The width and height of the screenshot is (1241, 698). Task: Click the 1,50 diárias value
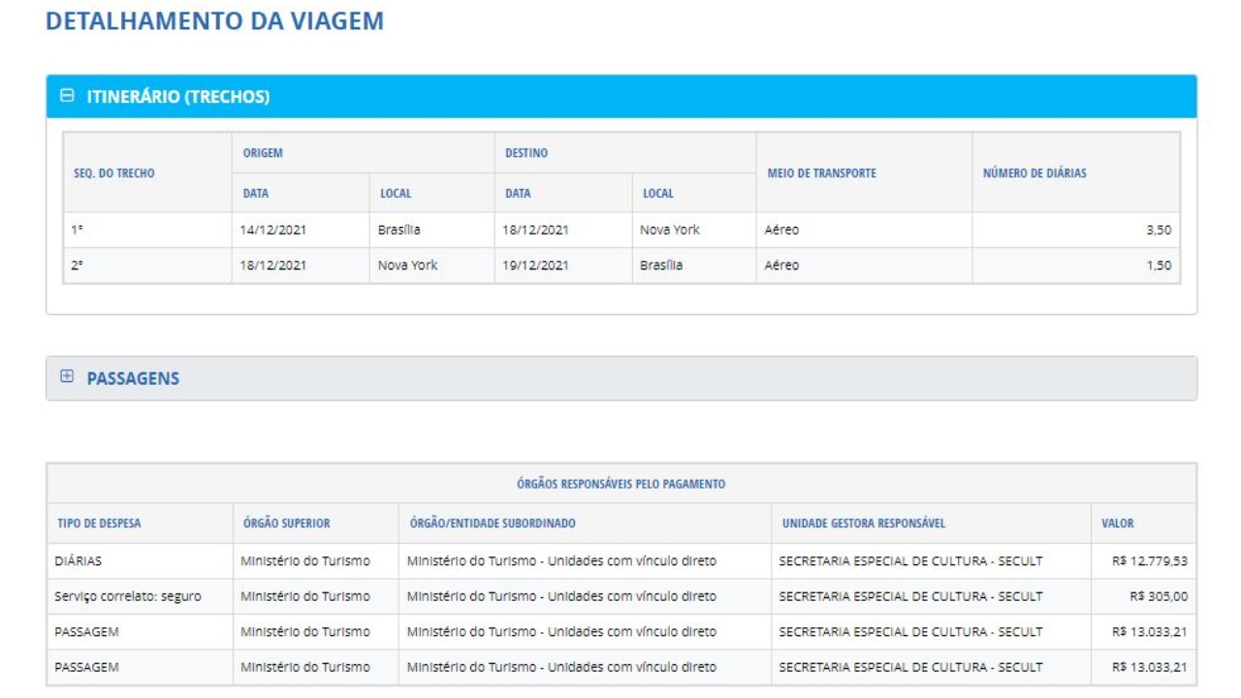coord(1159,266)
